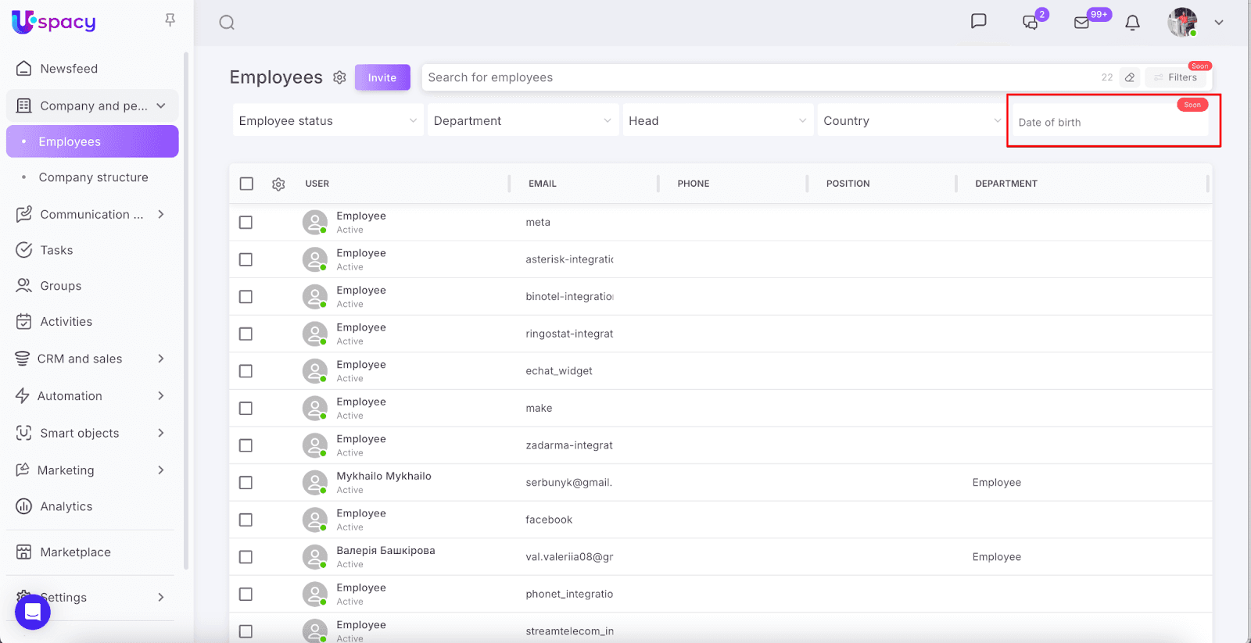Expand the Department filter dropdown
The width and height of the screenshot is (1251, 643).
(522, 121)
